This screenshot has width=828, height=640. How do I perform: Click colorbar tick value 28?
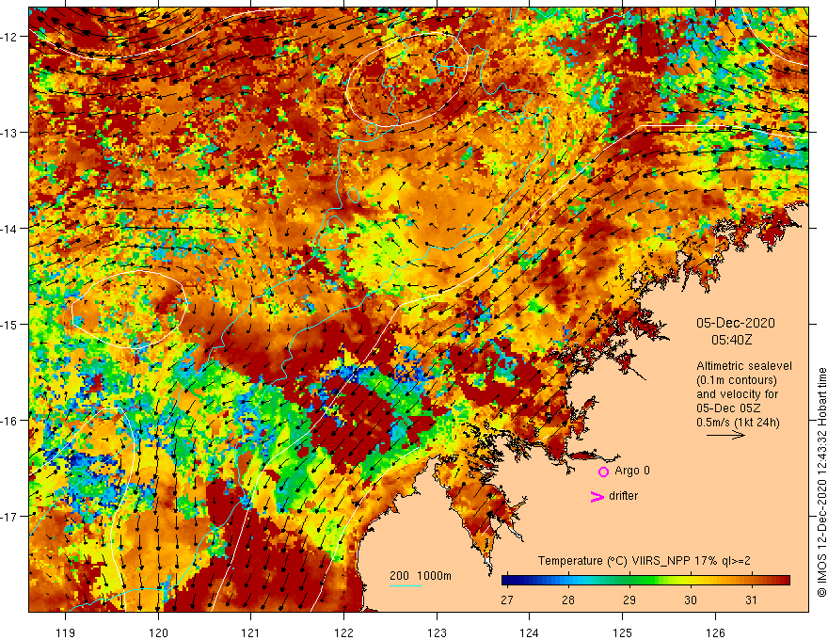[568, 600]
